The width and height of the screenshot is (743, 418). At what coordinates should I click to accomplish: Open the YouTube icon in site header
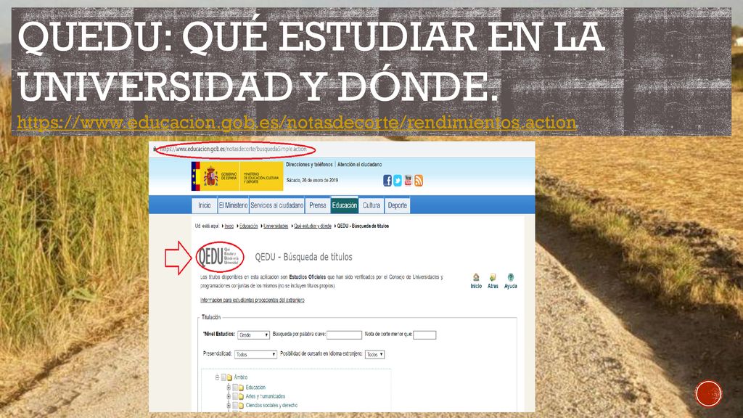pyautogui.click(x=408, y=181)
